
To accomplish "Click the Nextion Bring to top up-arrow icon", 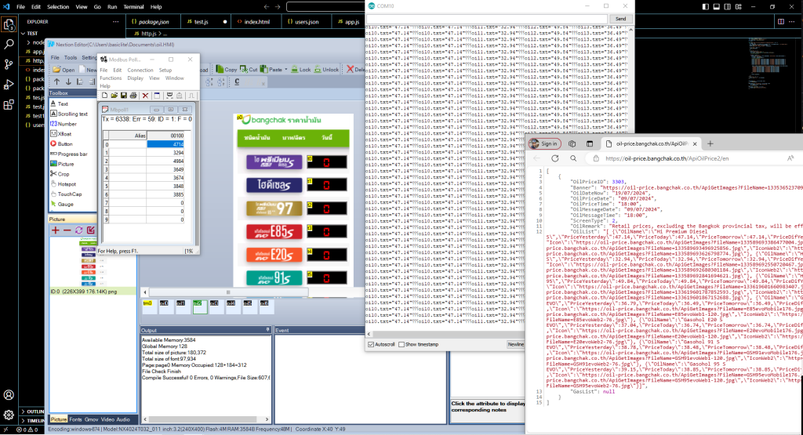I will [x=56, y=82].
